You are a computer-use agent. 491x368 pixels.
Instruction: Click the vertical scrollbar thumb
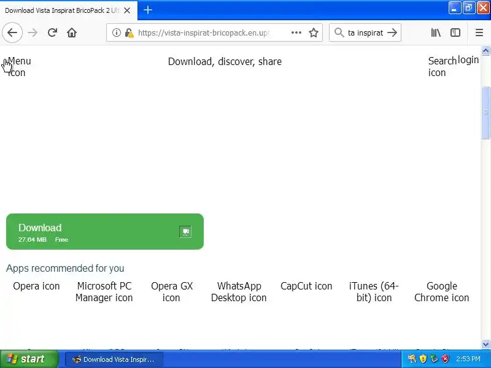pos(485,112)
